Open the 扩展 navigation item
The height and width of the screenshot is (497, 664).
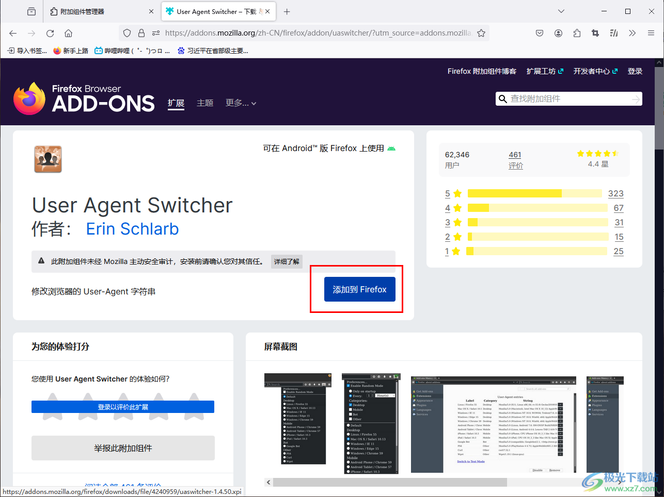coord(176,103)
